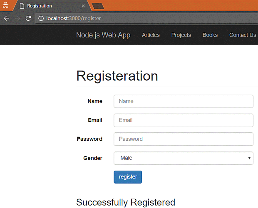Focus the Name text field
Image resolution: width=258 pixels, height=208 pixels.
pos(184,101)
